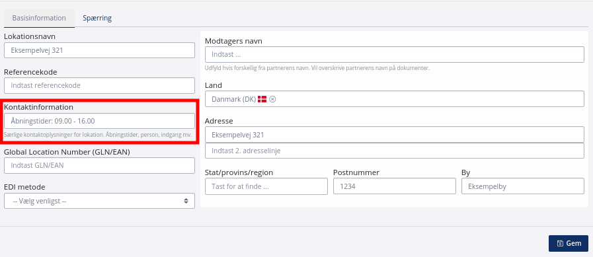This screenshot has height=257, width=593.
Task: Switch to the Spærring tab
Action: tap(97, 18)
